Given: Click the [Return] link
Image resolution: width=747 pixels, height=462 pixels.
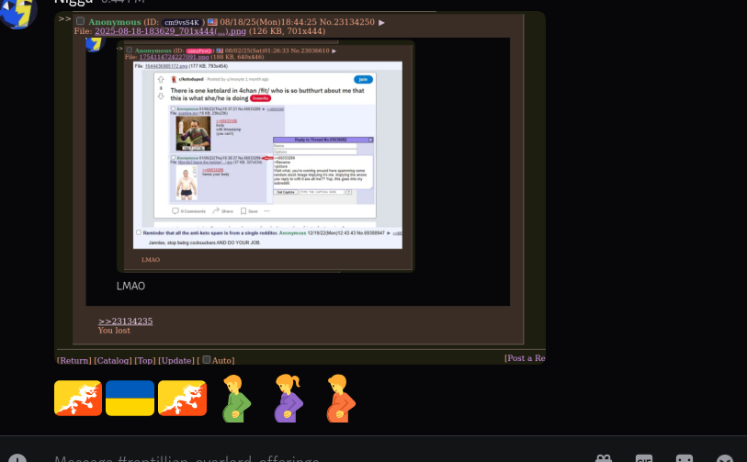Looking at the screenshot, I should click(74, 361).
